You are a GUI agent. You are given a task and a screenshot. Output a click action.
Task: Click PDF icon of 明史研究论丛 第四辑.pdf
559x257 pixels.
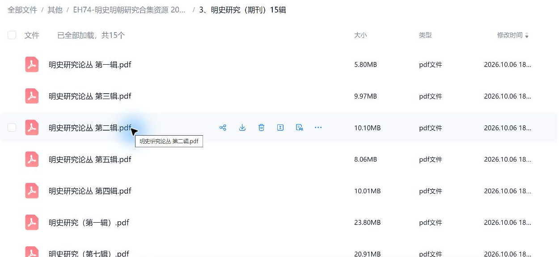(31, 191)
